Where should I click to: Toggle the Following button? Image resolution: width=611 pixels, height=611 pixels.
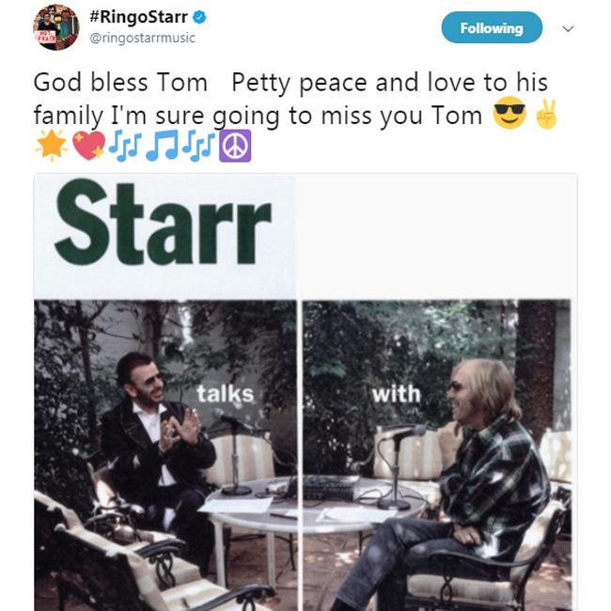[491, 28]
